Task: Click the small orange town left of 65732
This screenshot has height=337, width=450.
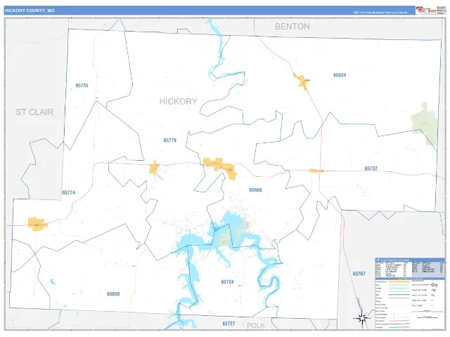Action: point(316,171)
